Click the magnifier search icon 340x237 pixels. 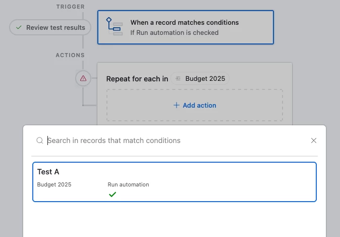pos(39,140)
